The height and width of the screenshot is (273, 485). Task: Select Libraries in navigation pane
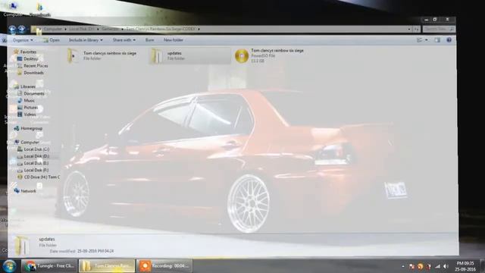pos(28,86)
